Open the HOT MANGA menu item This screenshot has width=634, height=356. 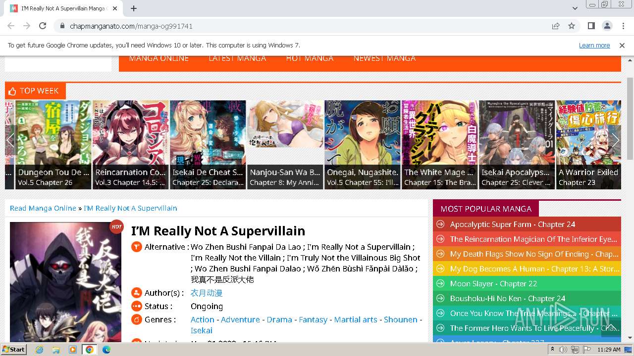coord(310,58)
